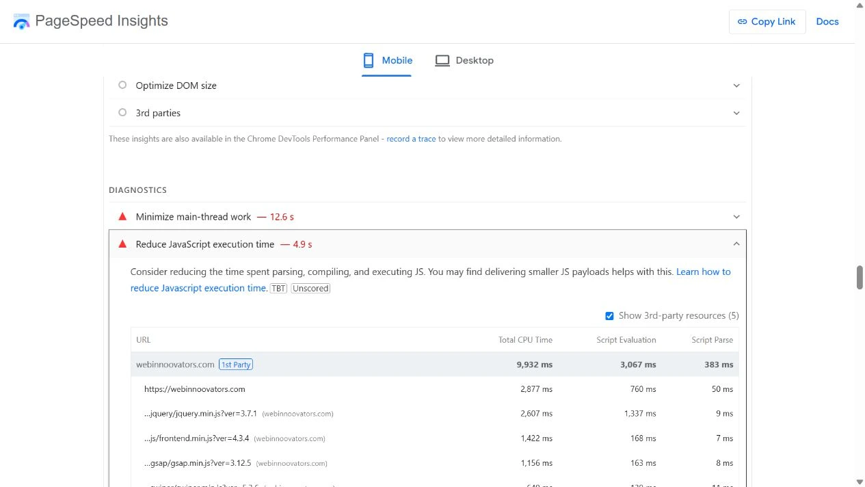Click the 12.6 s main-thread time value
Screen dimensions: 865x487
pyautogui.click(x=282, y=217)
